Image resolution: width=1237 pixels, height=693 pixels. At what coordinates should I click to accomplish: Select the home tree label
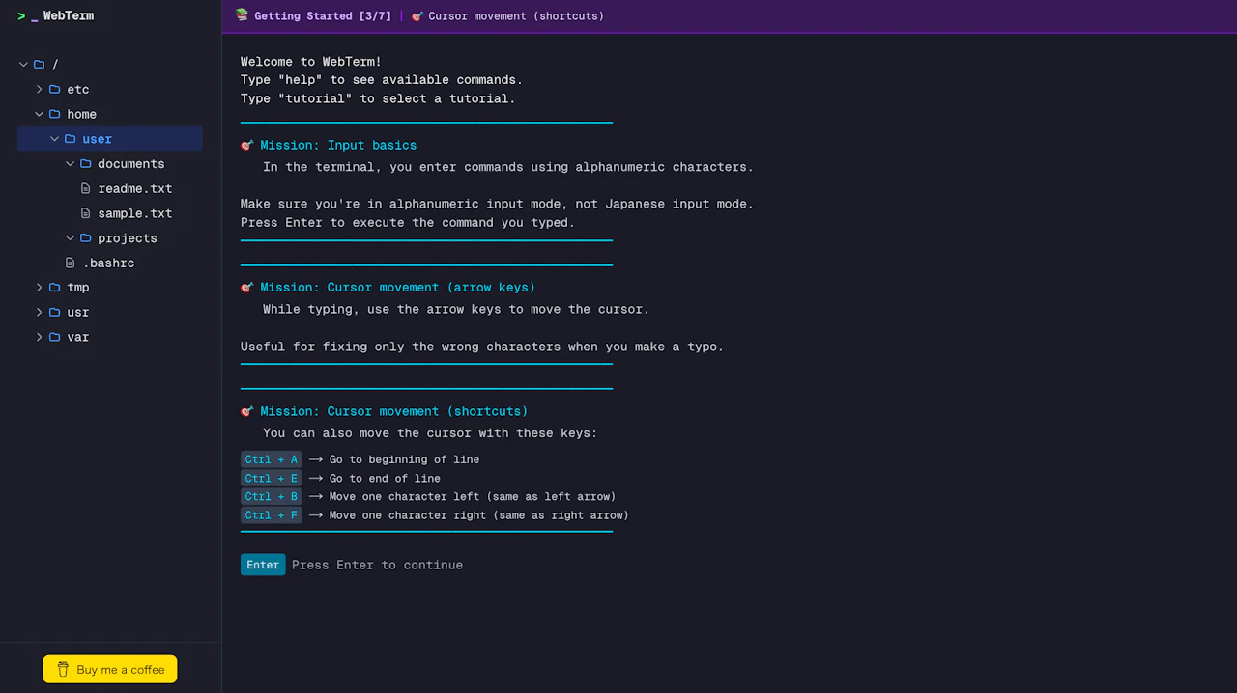tap(82, 114)
